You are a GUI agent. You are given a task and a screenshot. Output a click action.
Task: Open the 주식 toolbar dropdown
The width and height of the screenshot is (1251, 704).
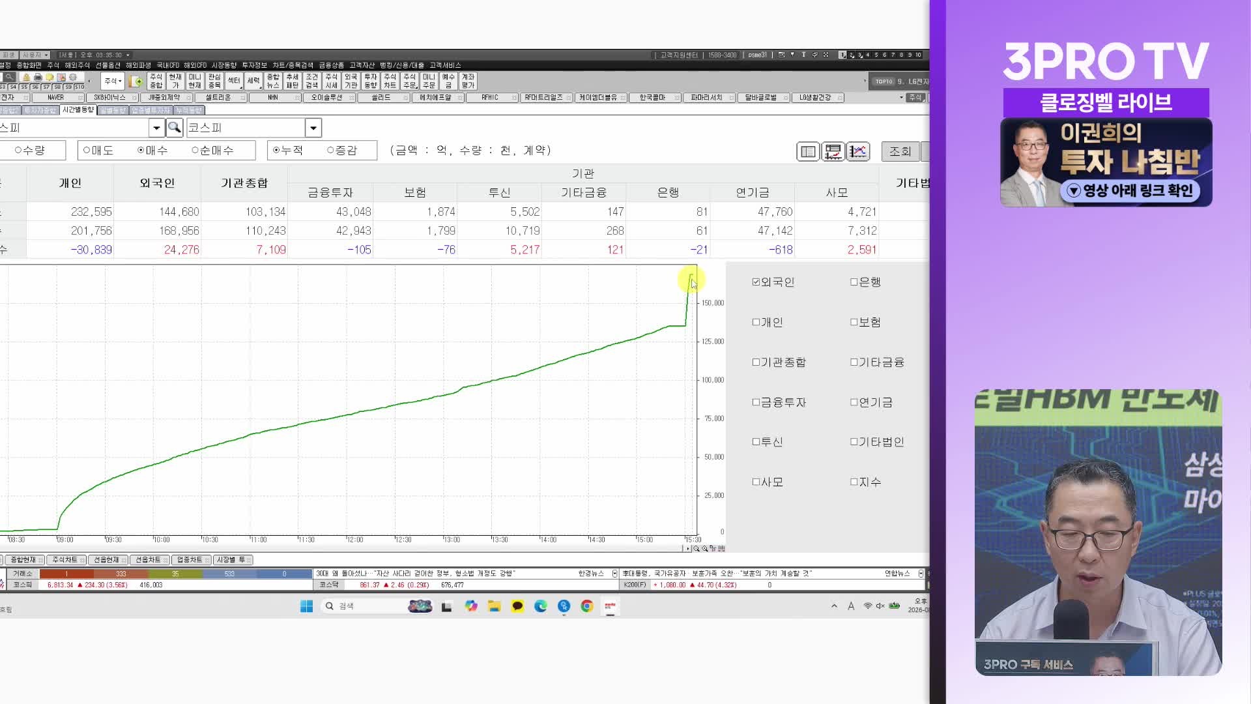tap(113, 81)
